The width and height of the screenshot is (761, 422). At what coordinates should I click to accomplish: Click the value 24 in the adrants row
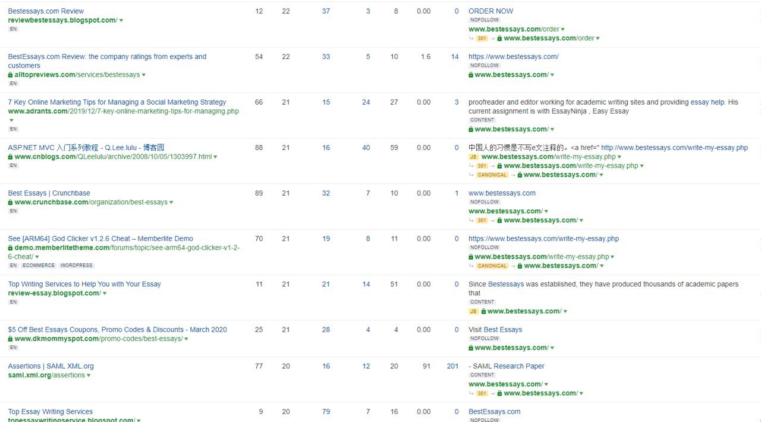coord(366,102)
